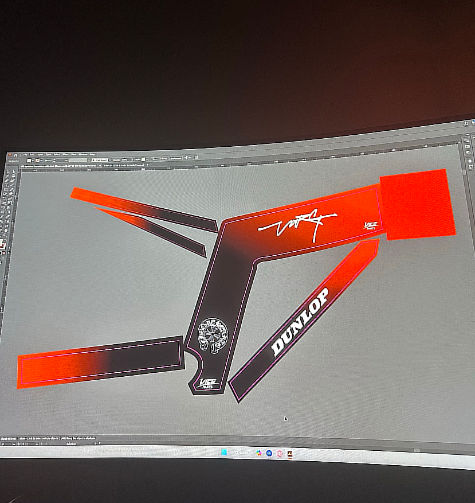The height and width of the screenshot is (503, 475).
Task: Select the solid red rectangle shape
Action: point(417,205)
